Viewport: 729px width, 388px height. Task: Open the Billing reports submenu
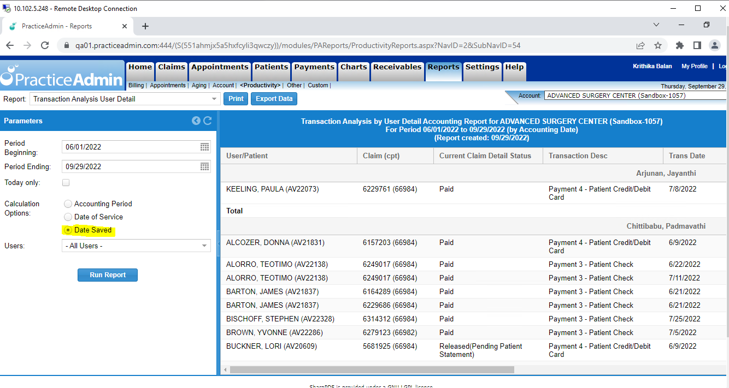136,85
